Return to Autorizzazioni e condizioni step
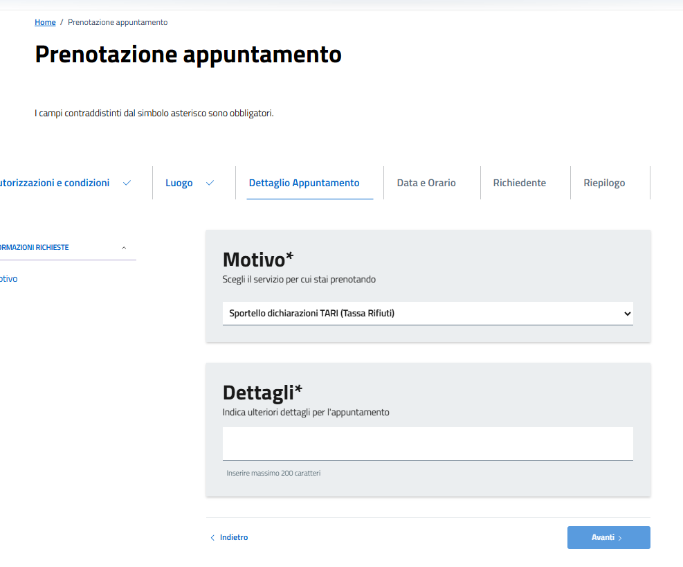This screenshot has width=683, height=567. point(55,182)
